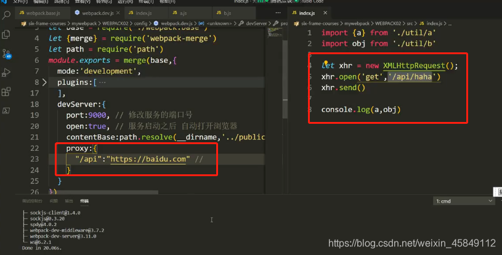Click XMLHttpRequest in index.js
This screenshot has width=502, height=255.
pos(414,65)
